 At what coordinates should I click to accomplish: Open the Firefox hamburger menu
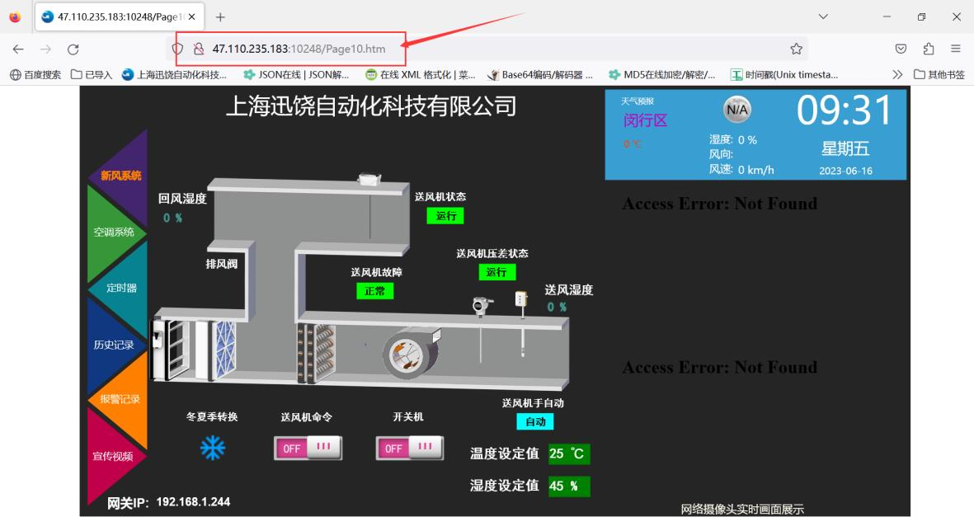[x=956, y=49]
